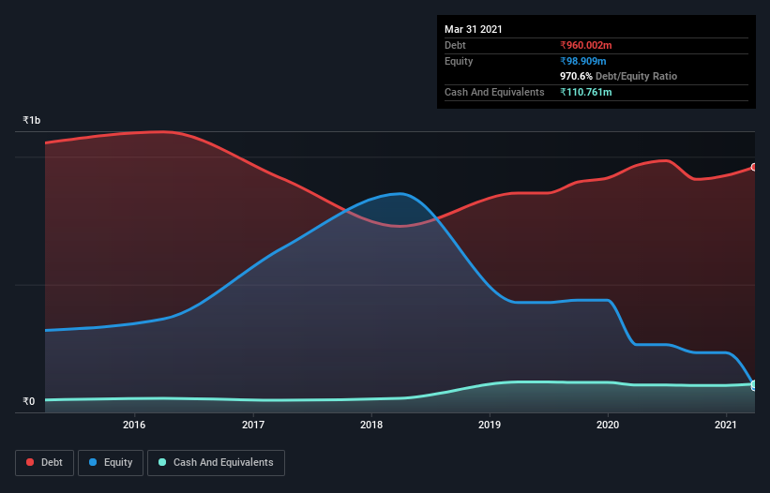Image resolution: width=770 pixels, height=493 pixels.
Task: Click the ₹960.002m debt value
Action: click(x=586, y=45)
